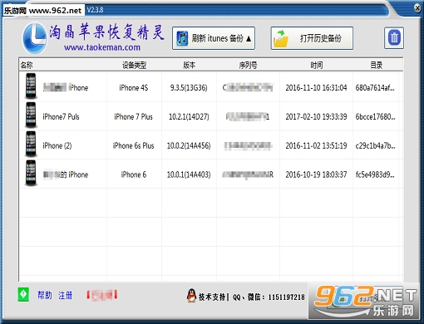
Task: Sort by the 设备类型 column header
Action: pos(134,65)
